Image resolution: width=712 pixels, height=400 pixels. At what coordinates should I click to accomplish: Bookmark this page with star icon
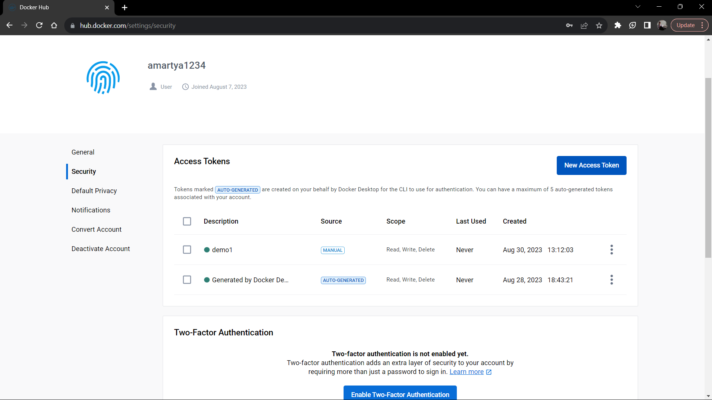click(x=599, y=25)
